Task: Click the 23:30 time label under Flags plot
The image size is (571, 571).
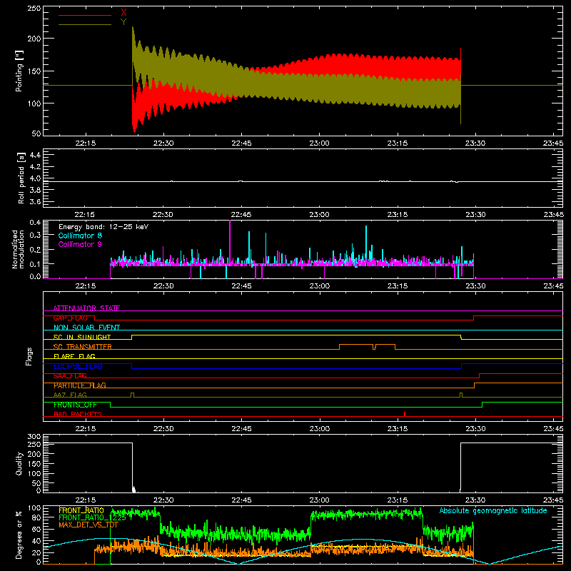Action: point(475,429)
